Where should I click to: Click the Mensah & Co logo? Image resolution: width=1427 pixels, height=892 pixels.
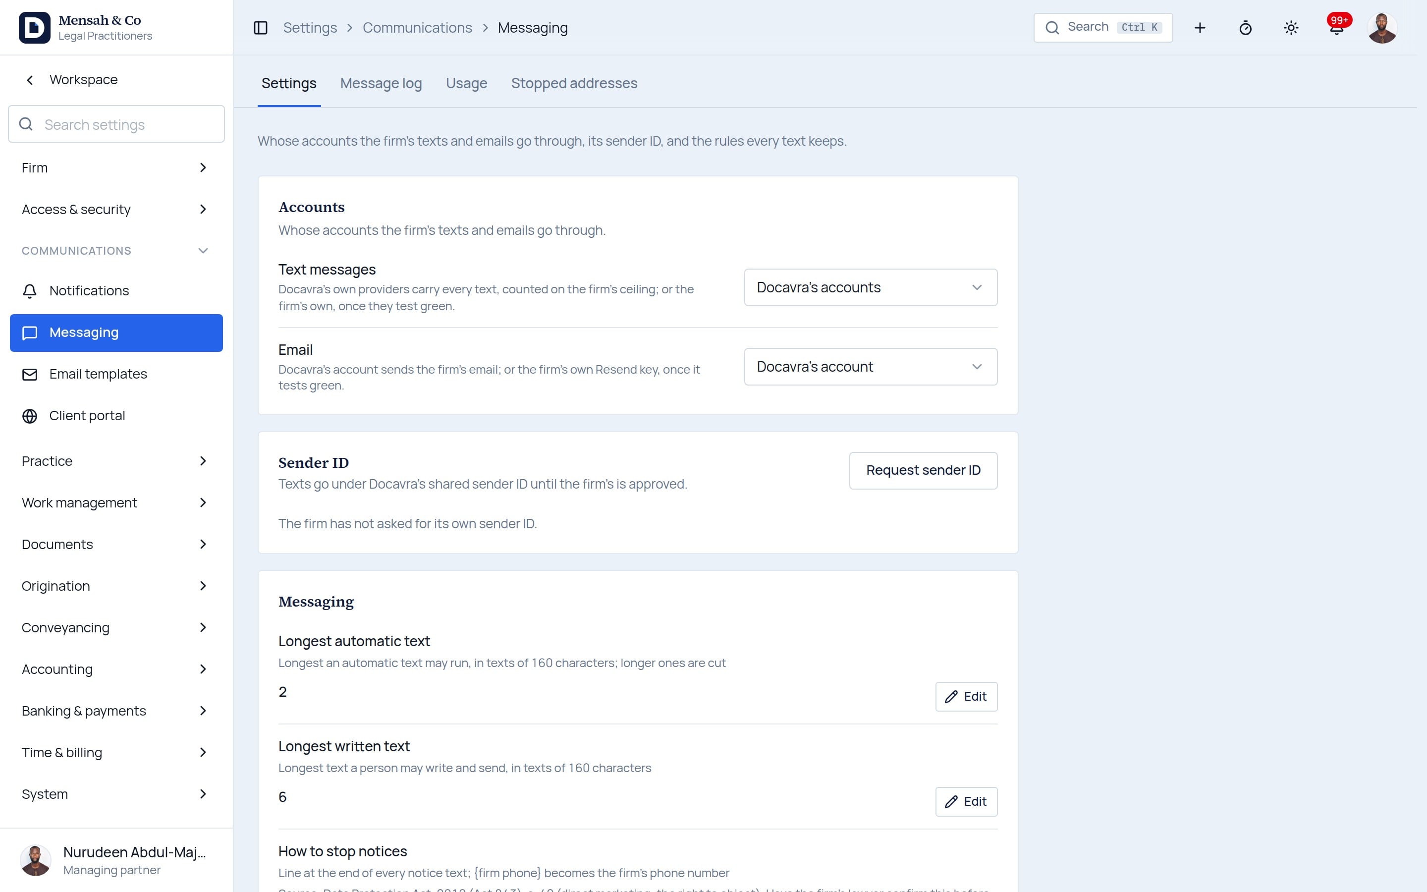[34, 28]
